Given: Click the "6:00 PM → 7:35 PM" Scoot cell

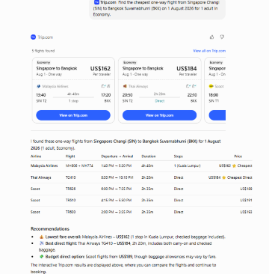Looking at the screenshot, I should tap(117, 189).
